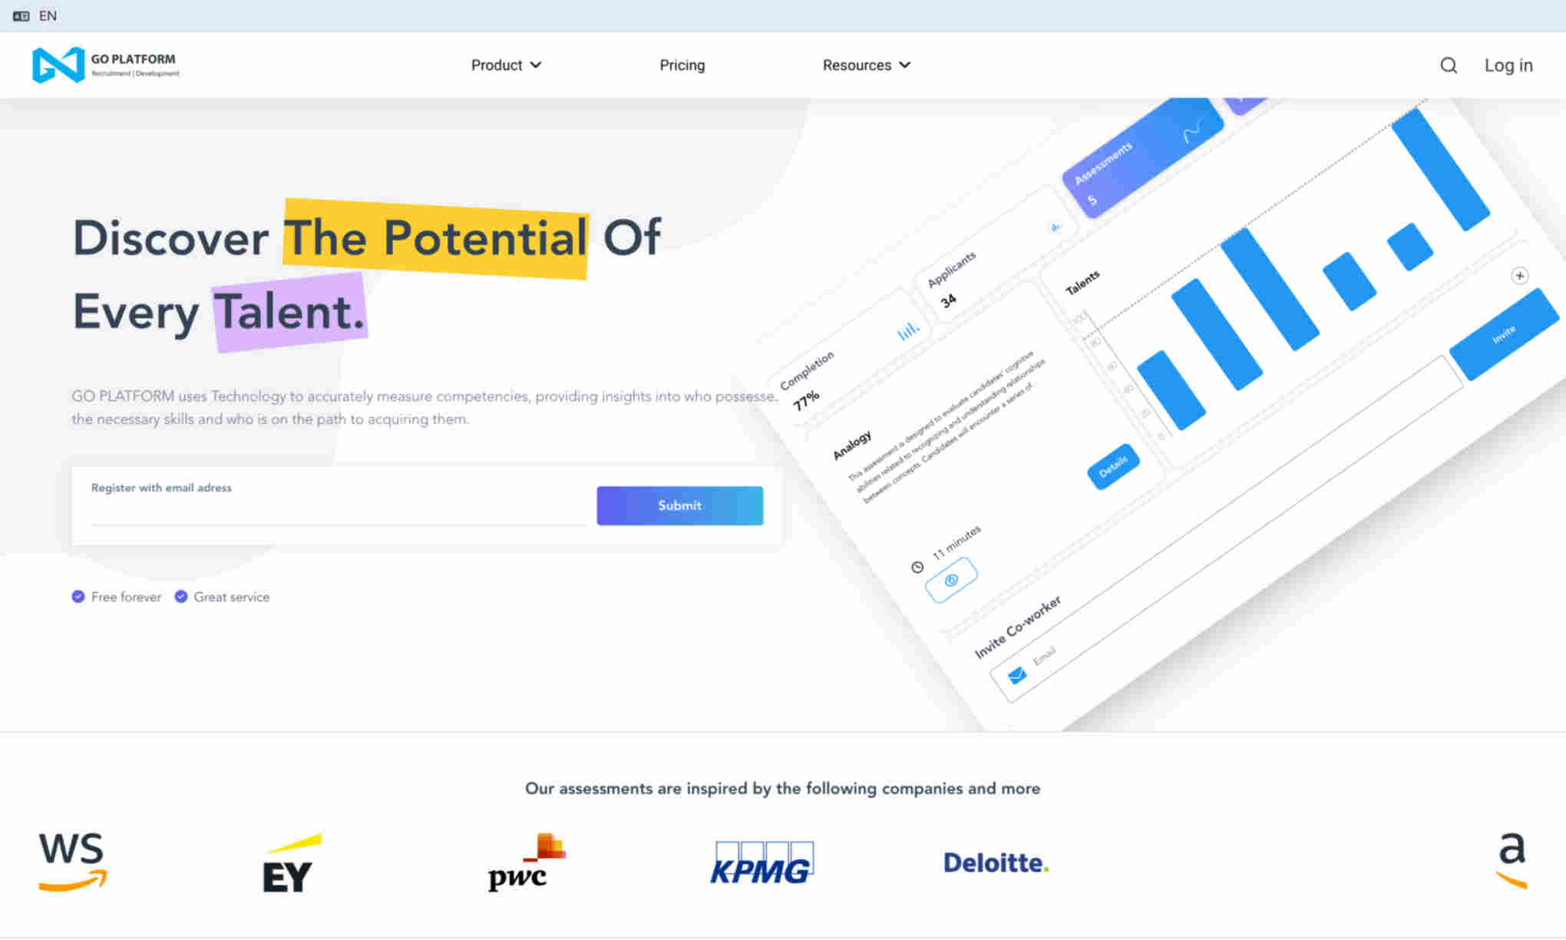This screenshot has height=940, width=1566.
Task: Click the analytics mini chart icon
Action: (x=907, y=333)
